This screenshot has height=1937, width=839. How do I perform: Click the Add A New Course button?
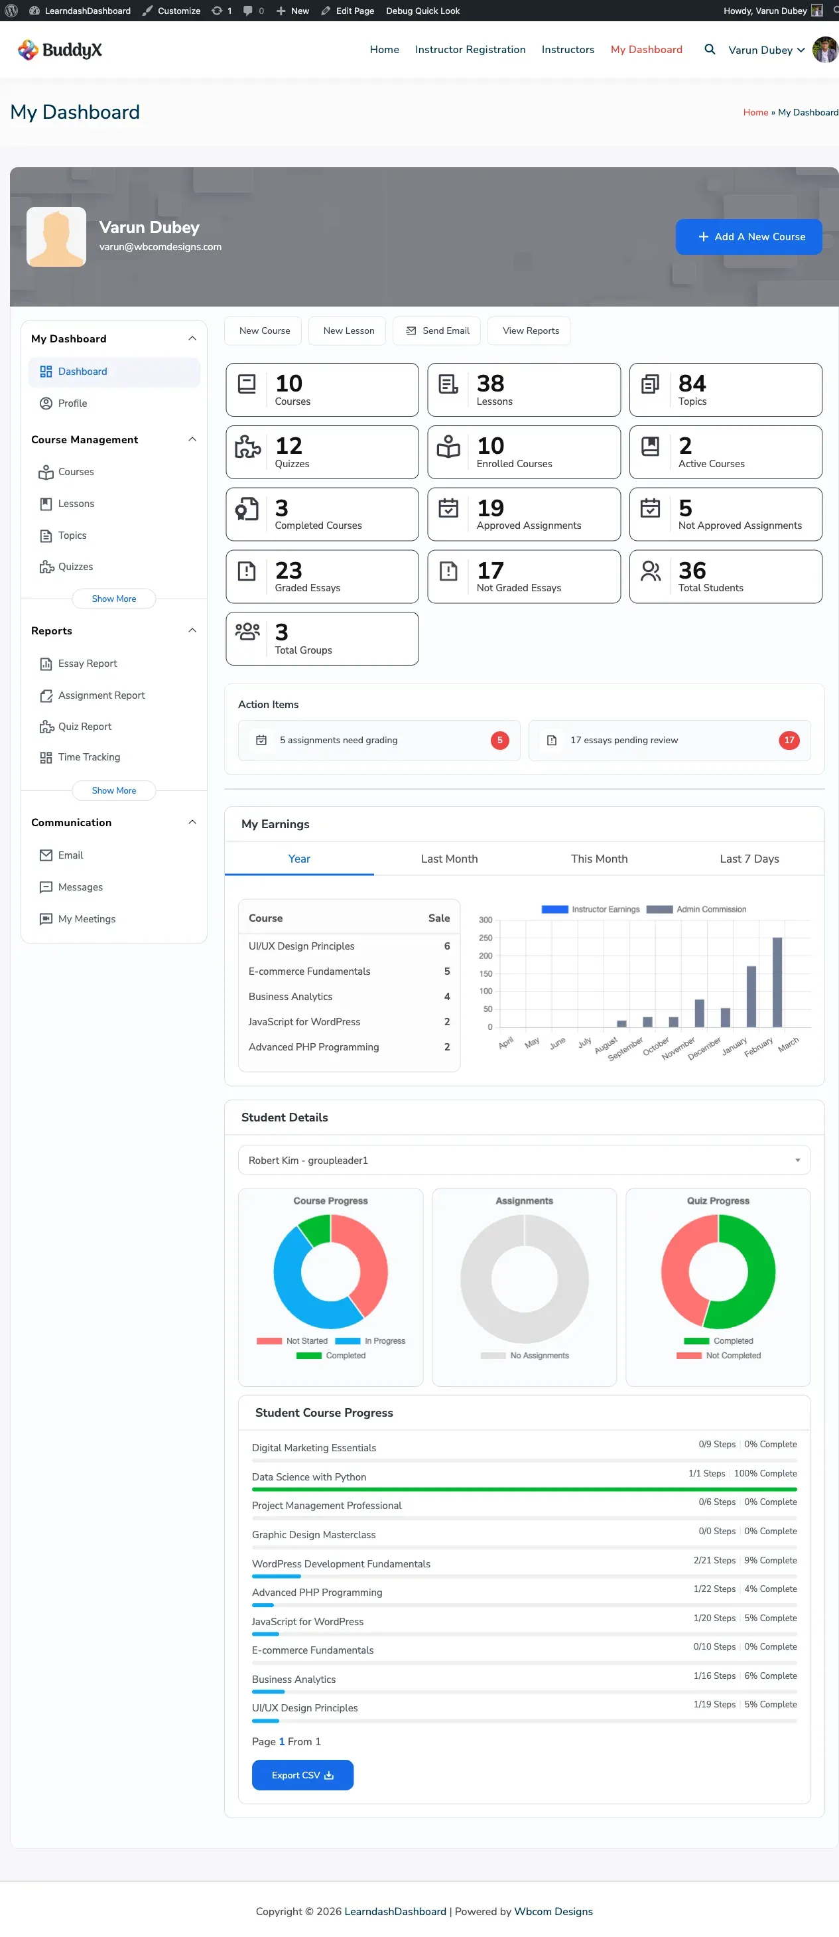point(749,237)
